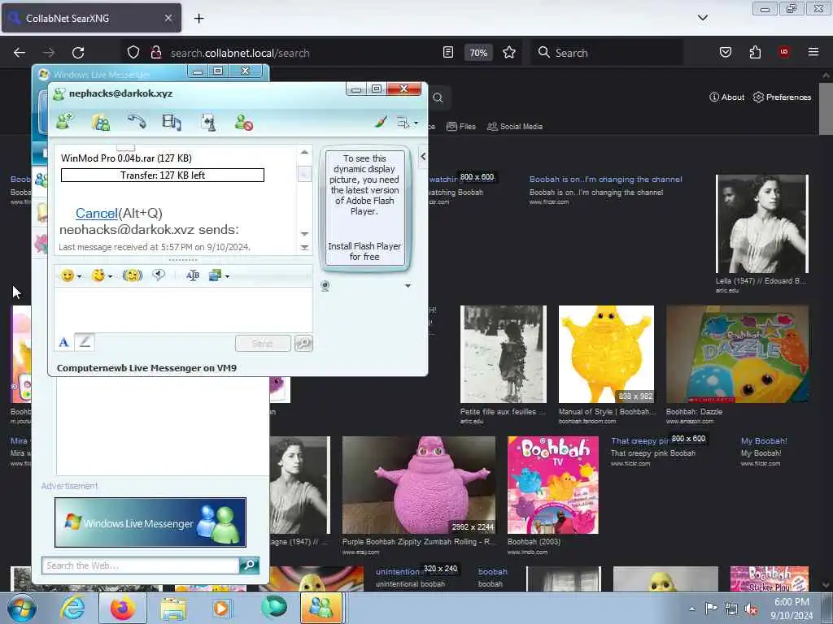
Task: Click the 70% zoom level indicator
Action: coord(478,53)
